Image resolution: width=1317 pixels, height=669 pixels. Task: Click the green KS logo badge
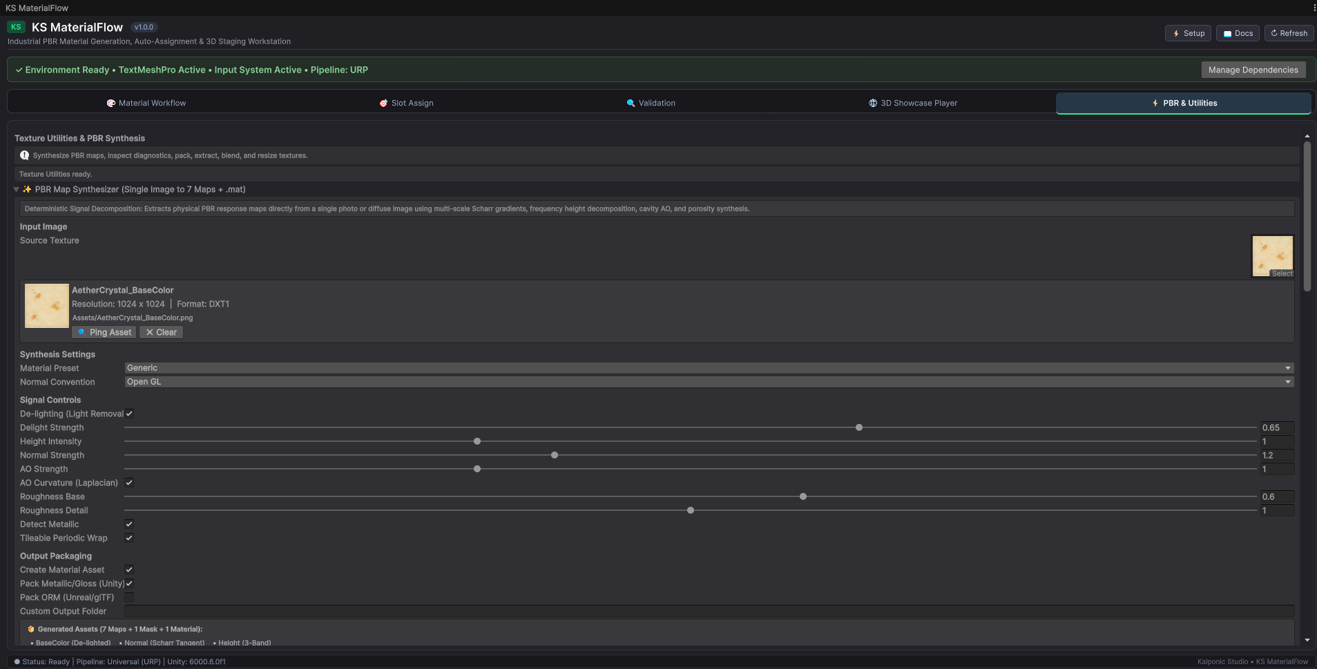[16, 27]
